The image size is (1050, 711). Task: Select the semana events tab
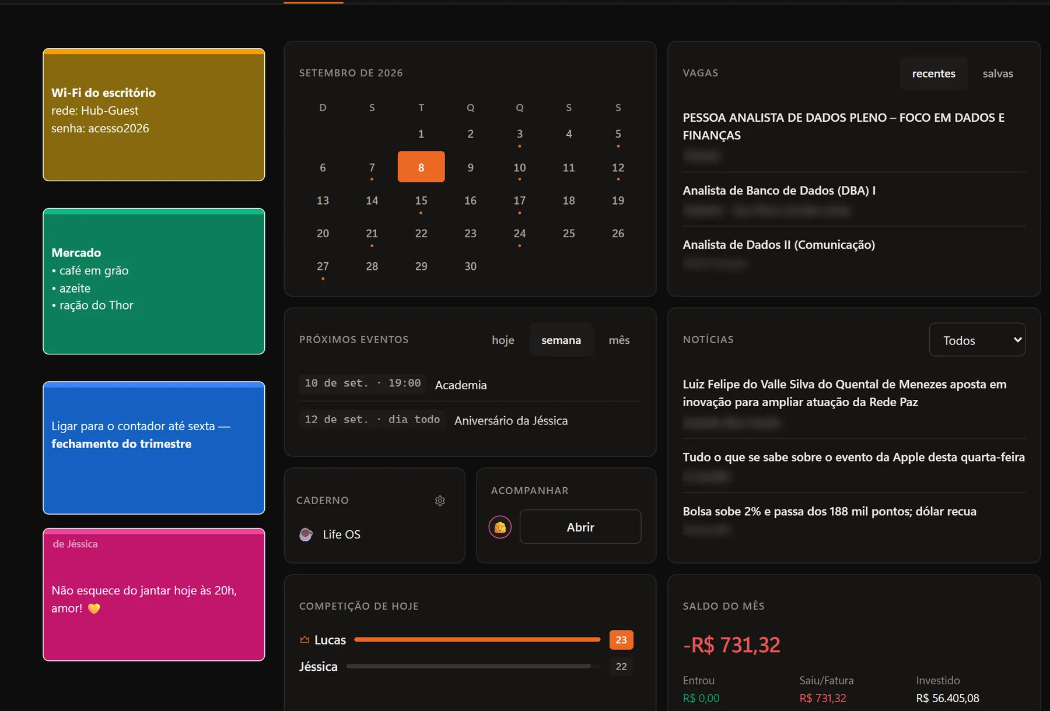[x=561, y=340]
